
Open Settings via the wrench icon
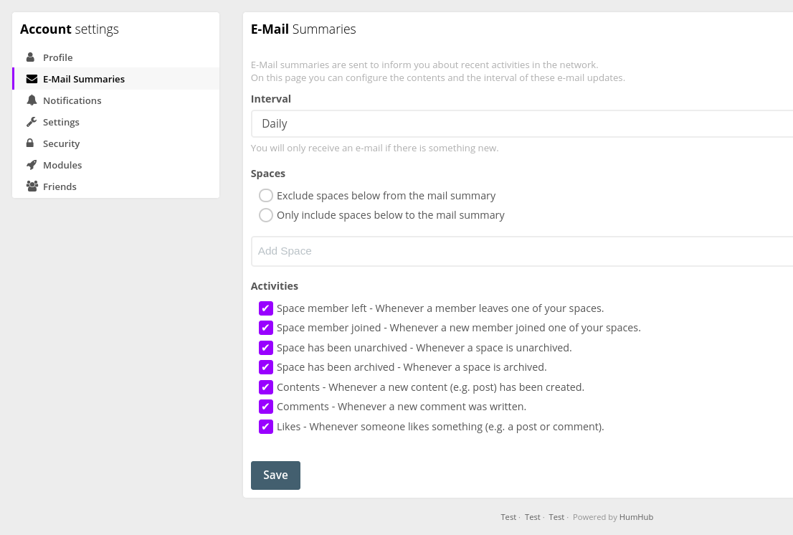[x=32, y=121]
